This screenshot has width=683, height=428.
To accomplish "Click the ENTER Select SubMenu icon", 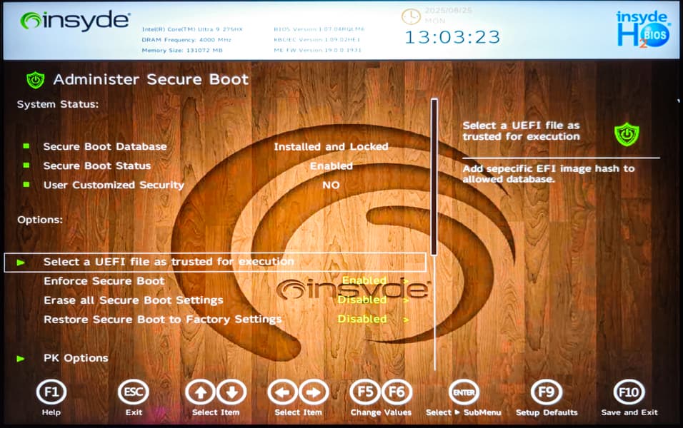I will (x=464, y=392).
